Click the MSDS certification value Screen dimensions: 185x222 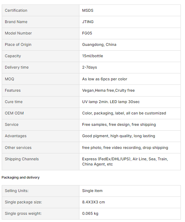pos(88,10)
